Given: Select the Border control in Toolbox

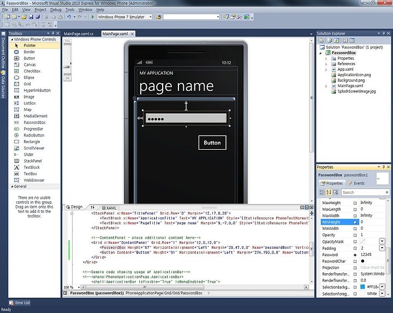Looking at the screenshot, I should pos(34,52).
